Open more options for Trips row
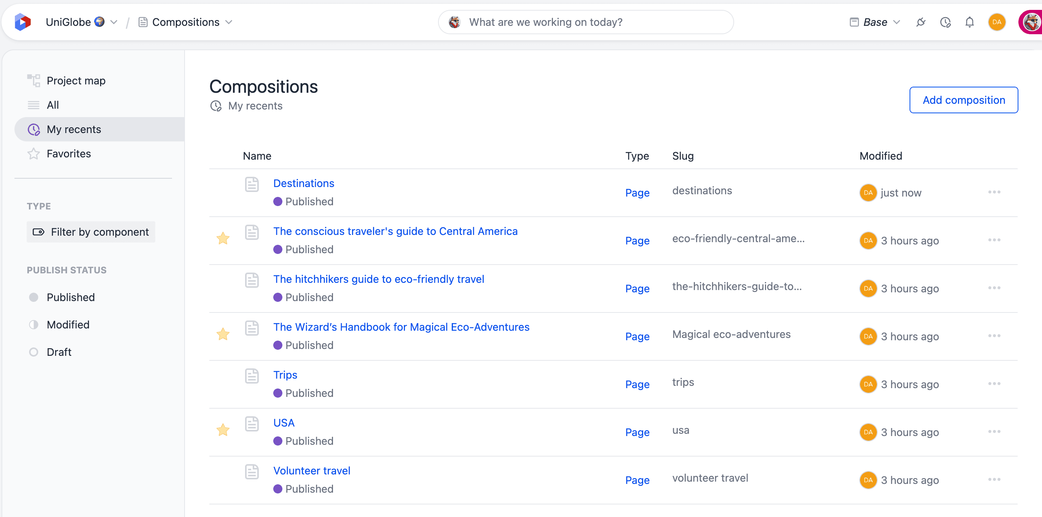1042x517 pixels. click(x=994, y=383)
